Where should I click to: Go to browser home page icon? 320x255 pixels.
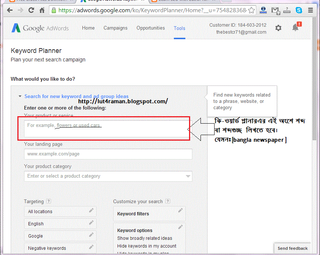coord(42,10)
